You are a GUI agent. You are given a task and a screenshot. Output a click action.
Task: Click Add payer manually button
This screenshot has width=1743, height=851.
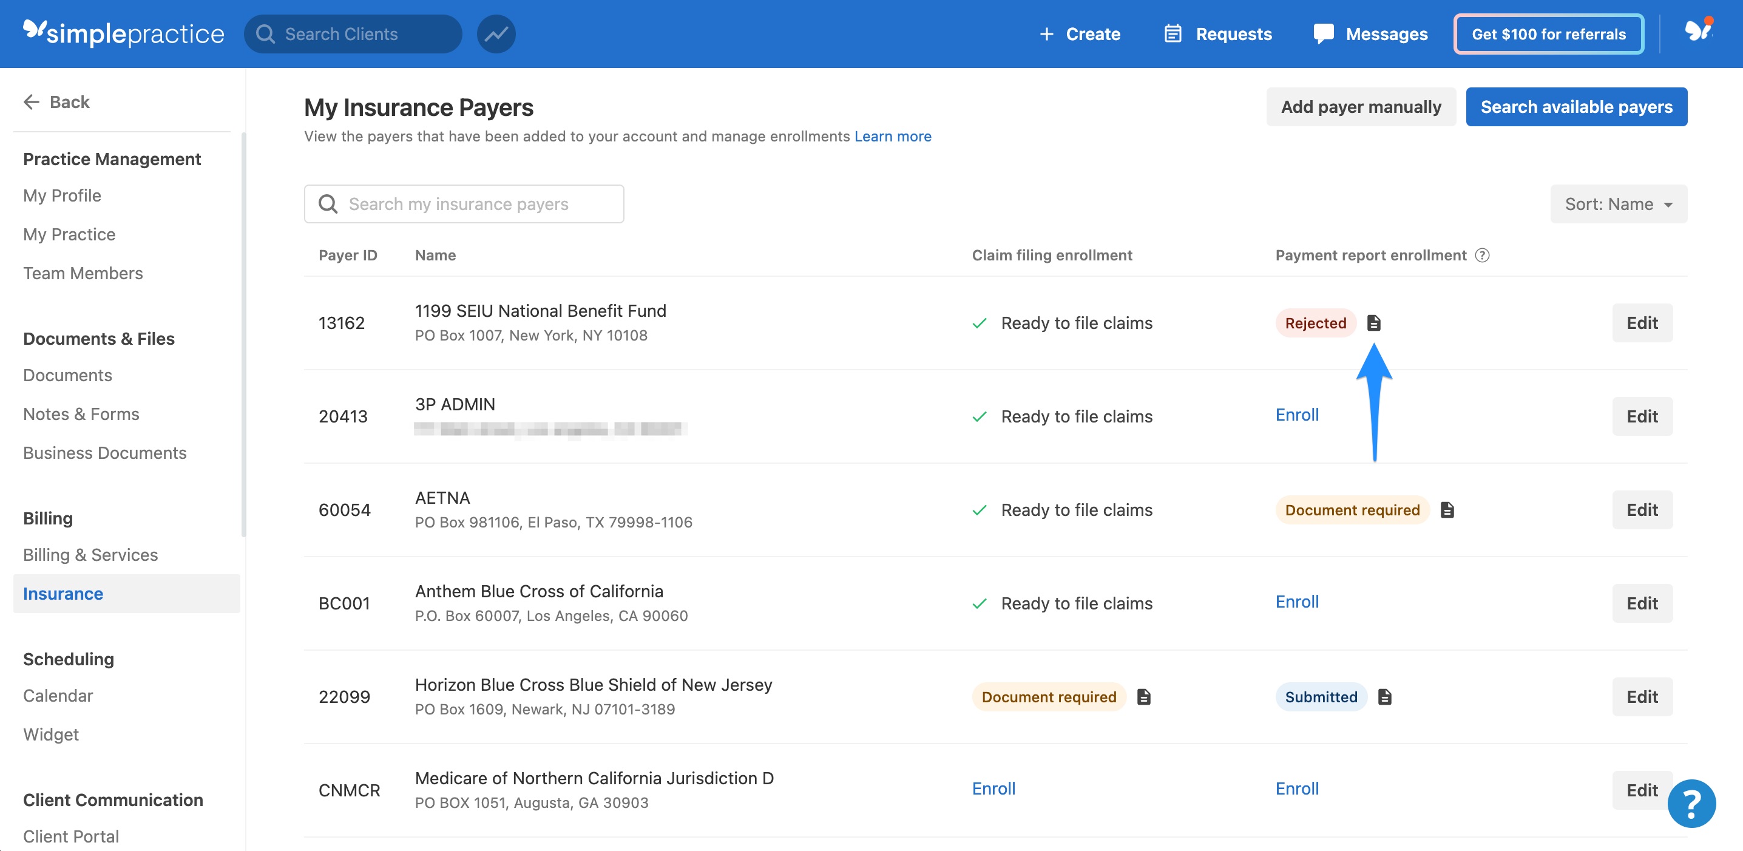pos(1361,107)
